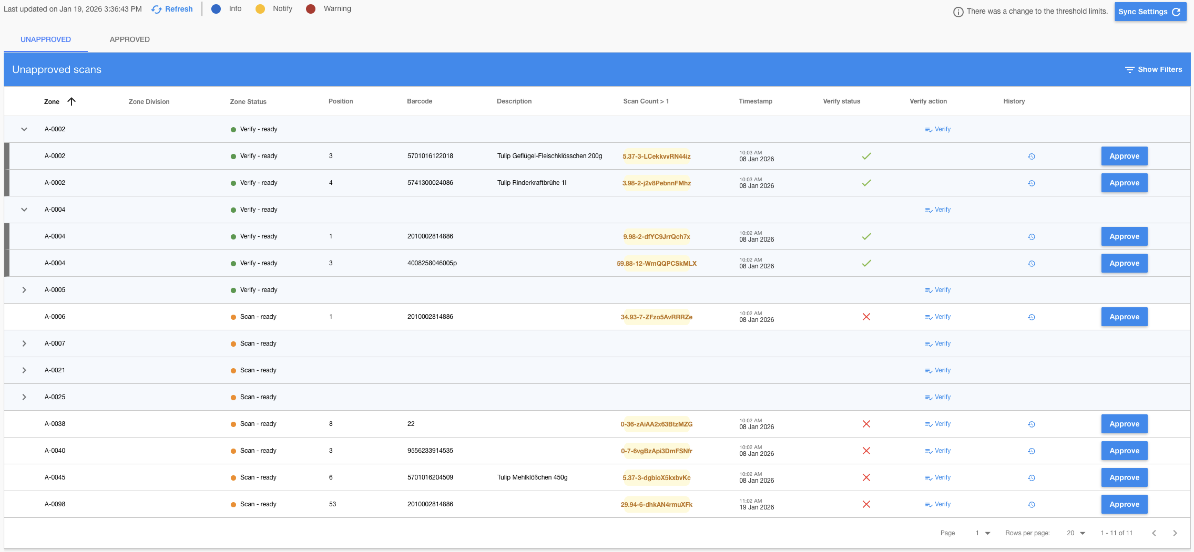Click Verify link for zone A-0007

(x=938, y=343)
